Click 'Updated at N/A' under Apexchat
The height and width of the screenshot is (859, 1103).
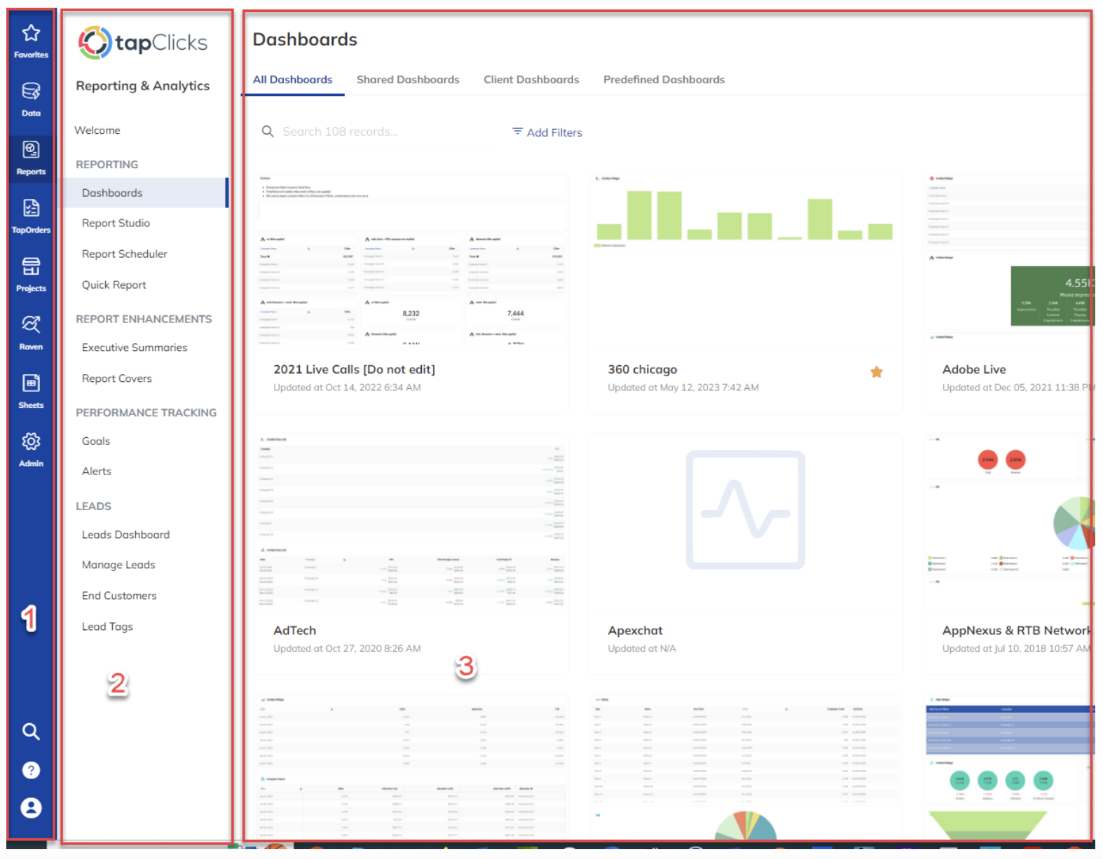click(642, 649)
